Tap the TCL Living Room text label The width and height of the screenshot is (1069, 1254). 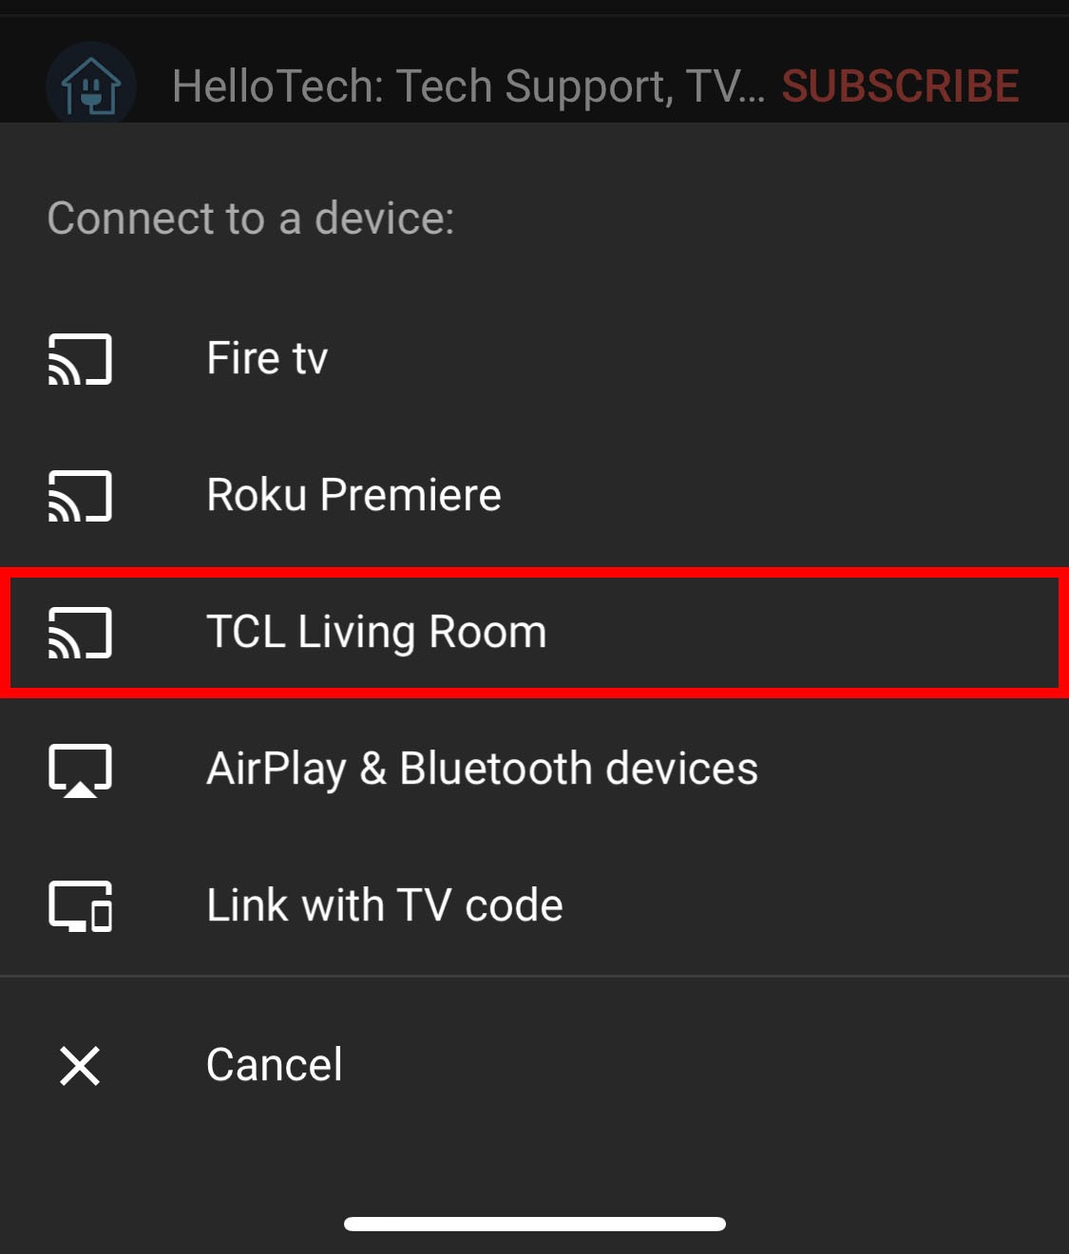click(x=376, y=633)
